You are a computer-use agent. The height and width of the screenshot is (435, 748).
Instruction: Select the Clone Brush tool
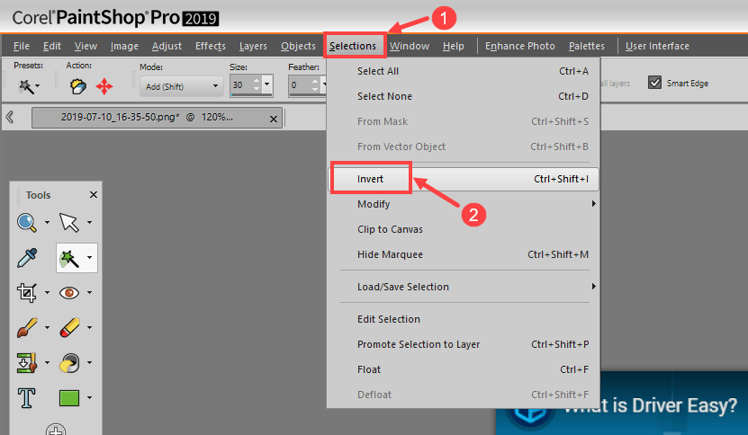27,362
